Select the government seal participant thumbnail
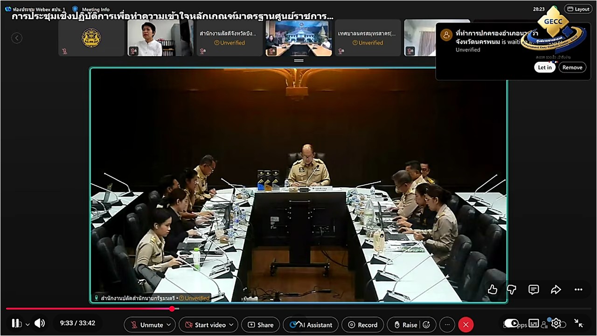597x336 pixels. tap(91, 38)
